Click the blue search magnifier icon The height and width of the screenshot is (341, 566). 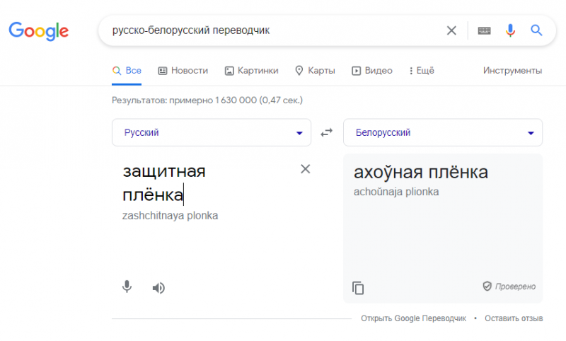point(536,30)
